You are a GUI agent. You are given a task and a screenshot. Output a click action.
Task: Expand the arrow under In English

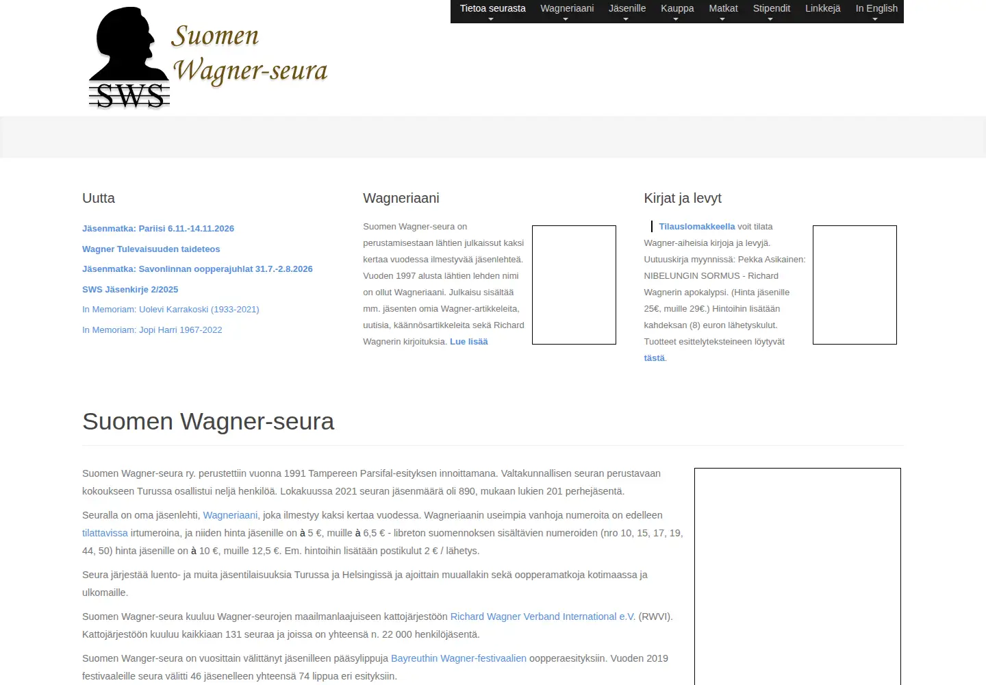(x=875, y=19)
